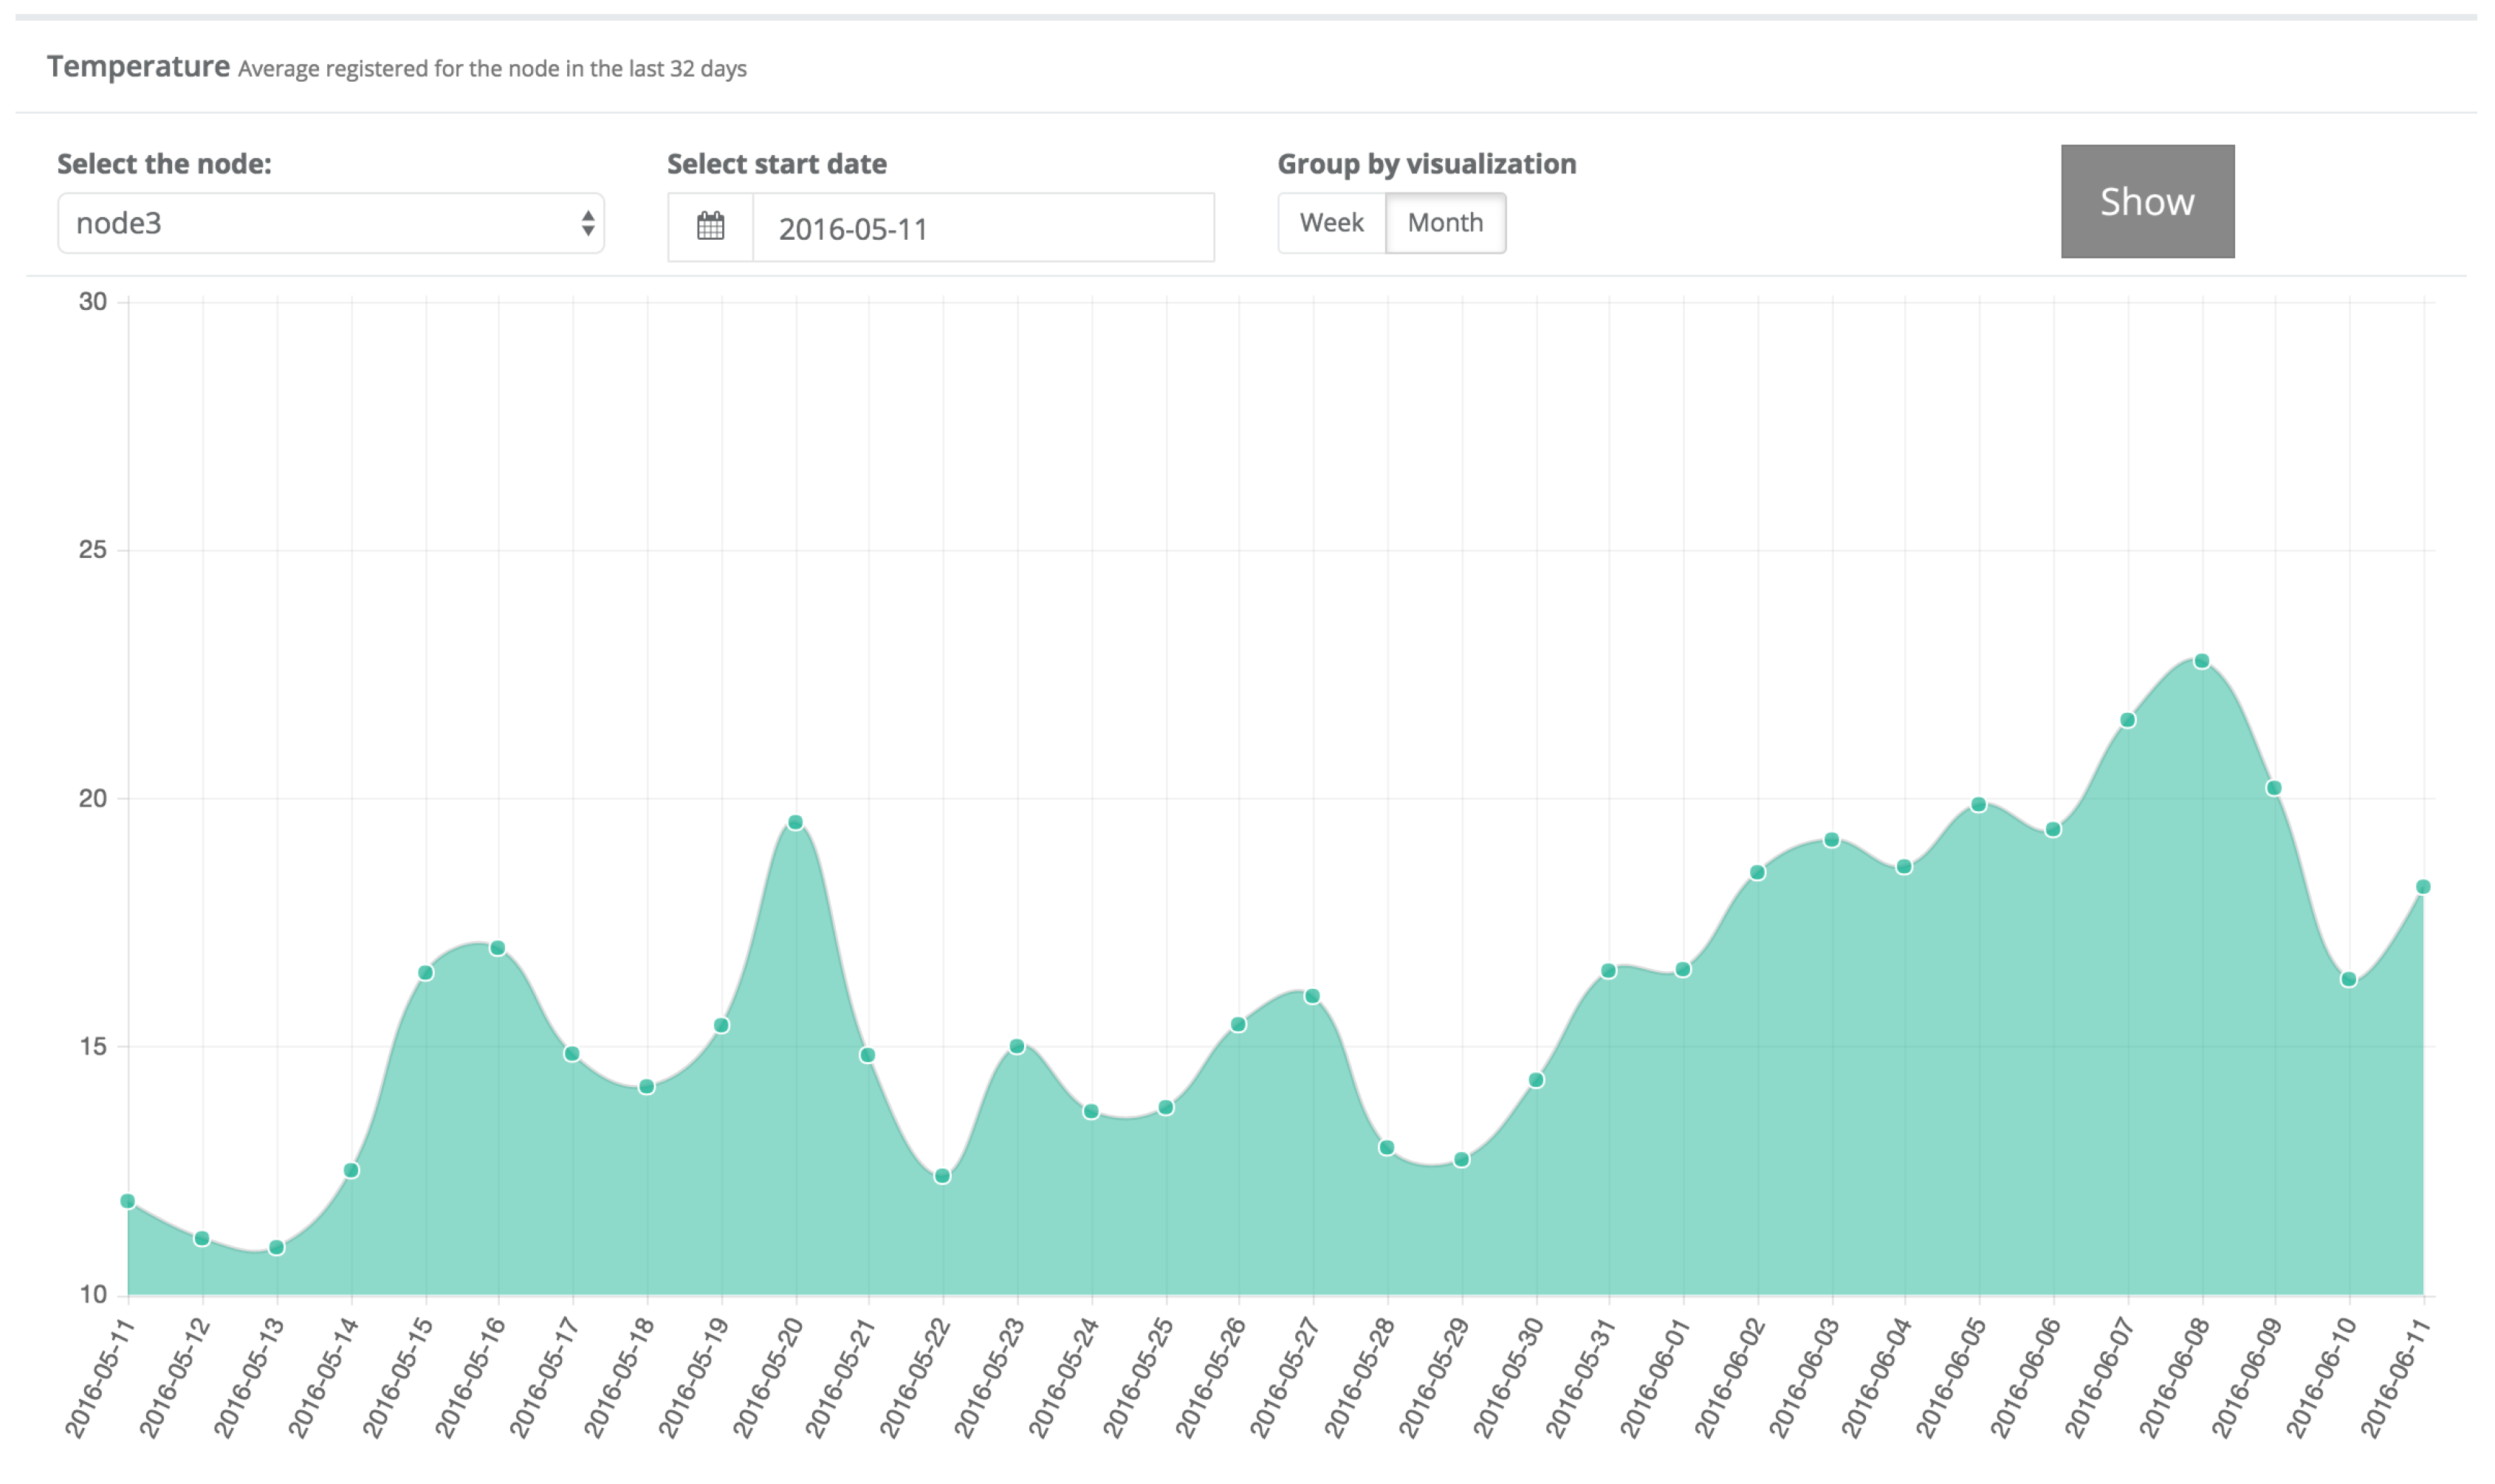2495x1484 pixels.
Task: Click the first data point 2016-05-11
Action: (128, 1201)
